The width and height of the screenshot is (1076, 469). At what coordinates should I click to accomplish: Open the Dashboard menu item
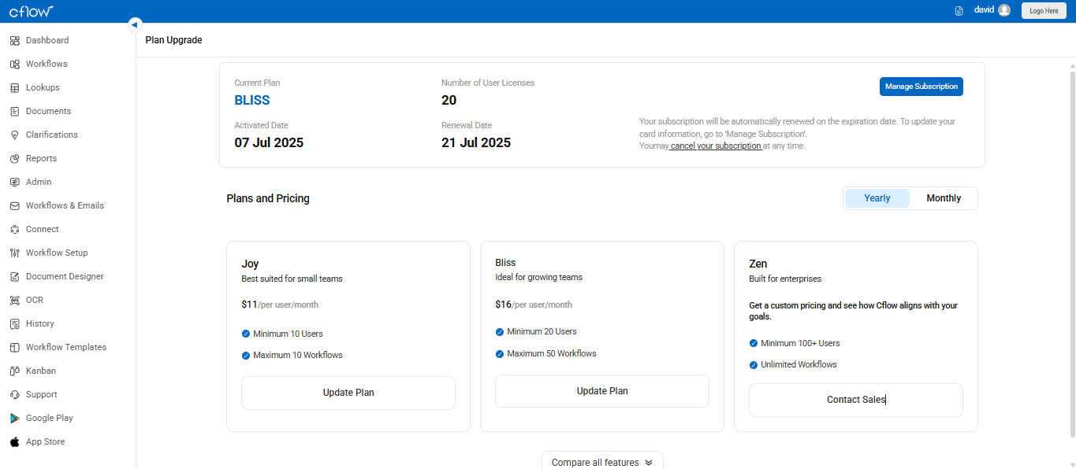[47, 40]
